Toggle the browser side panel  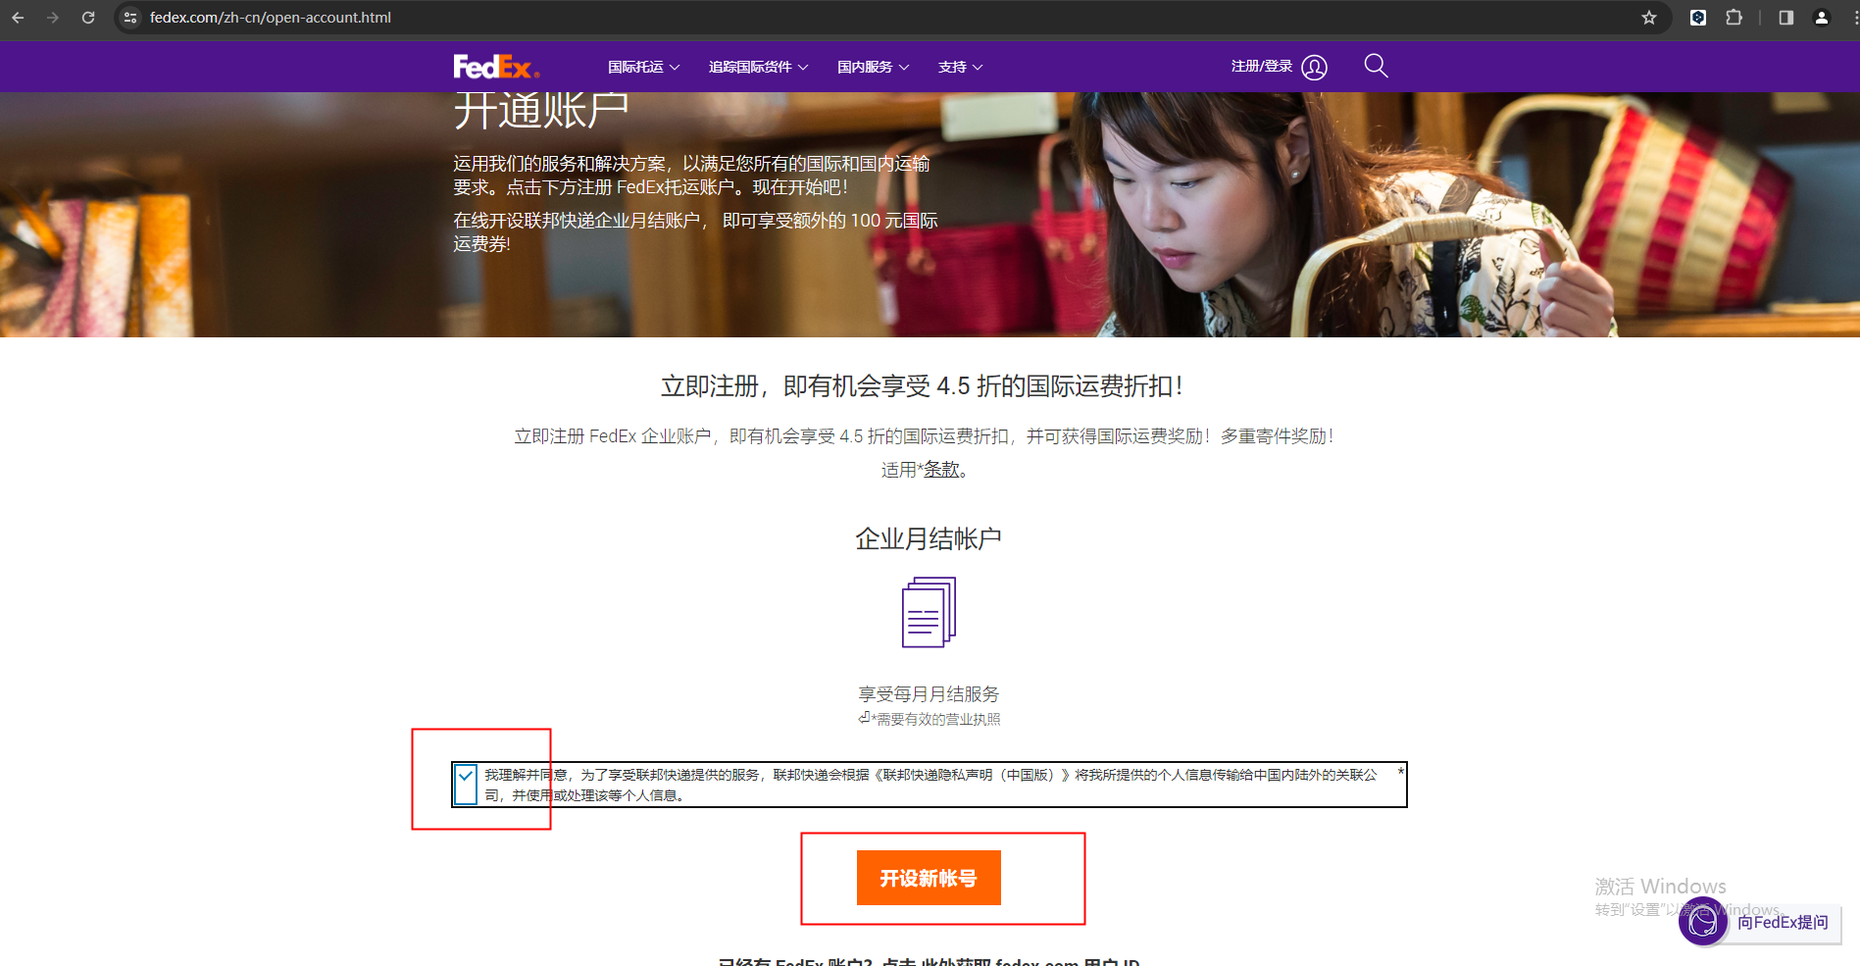click(1785, 18)
